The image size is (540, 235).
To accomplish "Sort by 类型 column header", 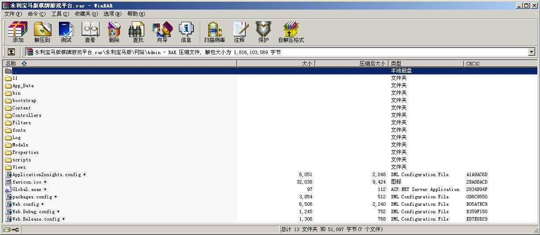I will pos(426,63).
